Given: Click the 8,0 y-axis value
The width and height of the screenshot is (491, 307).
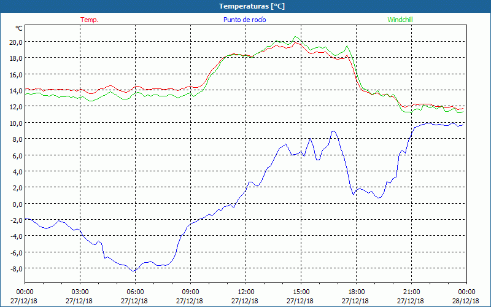Looking at the screenshot, I should [18, 139].
